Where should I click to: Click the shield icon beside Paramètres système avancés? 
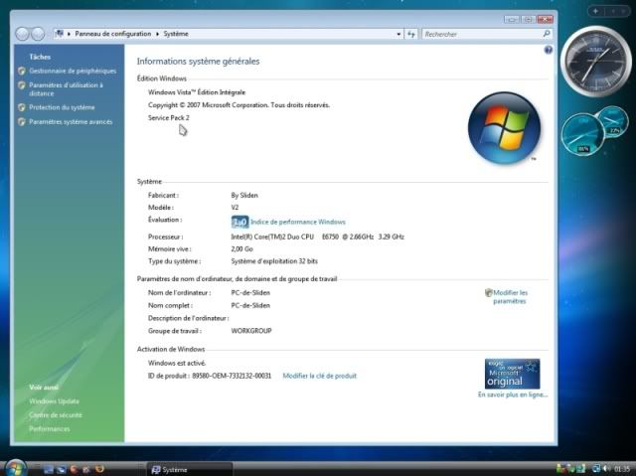pyautogui.click(x=22, y=121)
